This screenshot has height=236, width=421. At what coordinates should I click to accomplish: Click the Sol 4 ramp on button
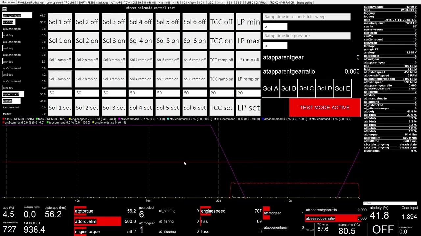(x=141, y=79)
